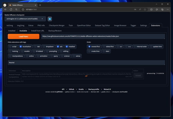Click the orange Load from button

coord(24,36)
